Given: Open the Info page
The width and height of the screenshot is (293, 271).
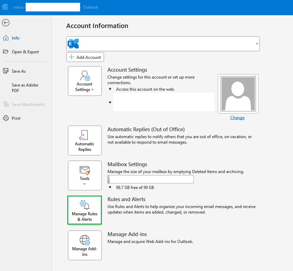Looking at the screenshot, I should point(16,38).
